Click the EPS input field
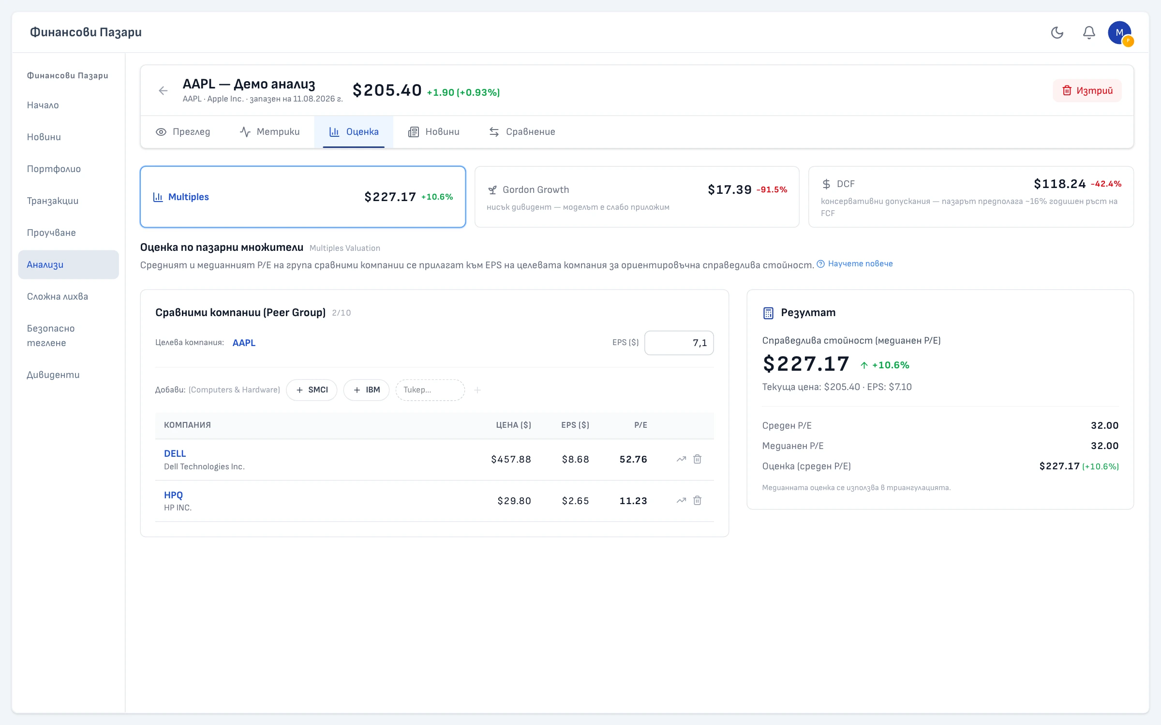The image size is (1161, 725). (x=679, y=343)
